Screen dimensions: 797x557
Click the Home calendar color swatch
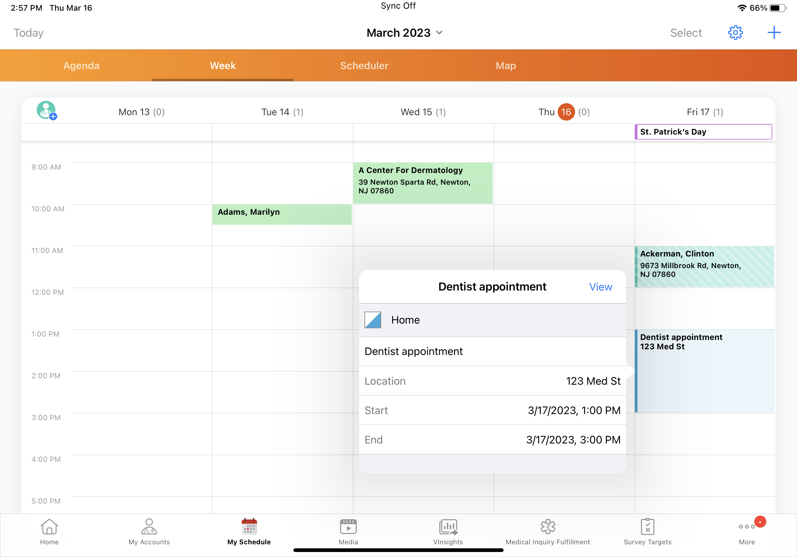click(x=372, y=320)
